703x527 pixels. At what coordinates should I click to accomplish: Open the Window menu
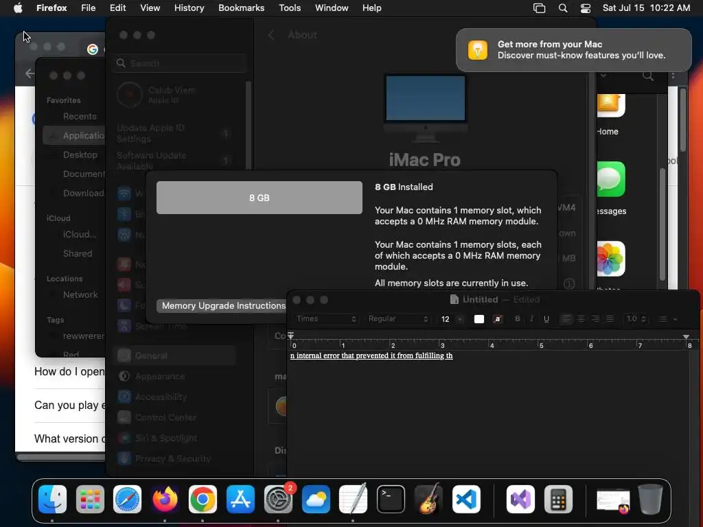click(x=332, y=8)
